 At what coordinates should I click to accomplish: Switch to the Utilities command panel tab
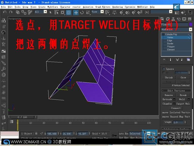[x=190, y=19]
